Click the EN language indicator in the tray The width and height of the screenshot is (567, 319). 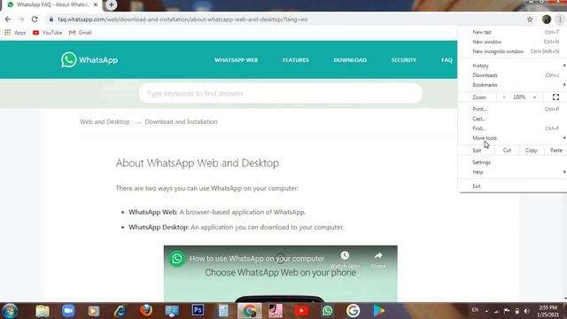click(x=475, y=310)
